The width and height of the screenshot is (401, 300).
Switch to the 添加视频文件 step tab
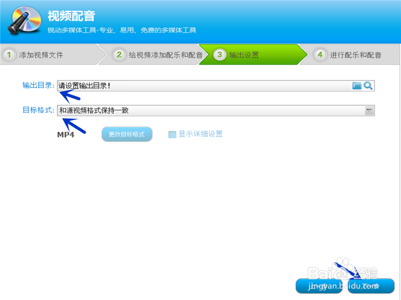point(40,55)
